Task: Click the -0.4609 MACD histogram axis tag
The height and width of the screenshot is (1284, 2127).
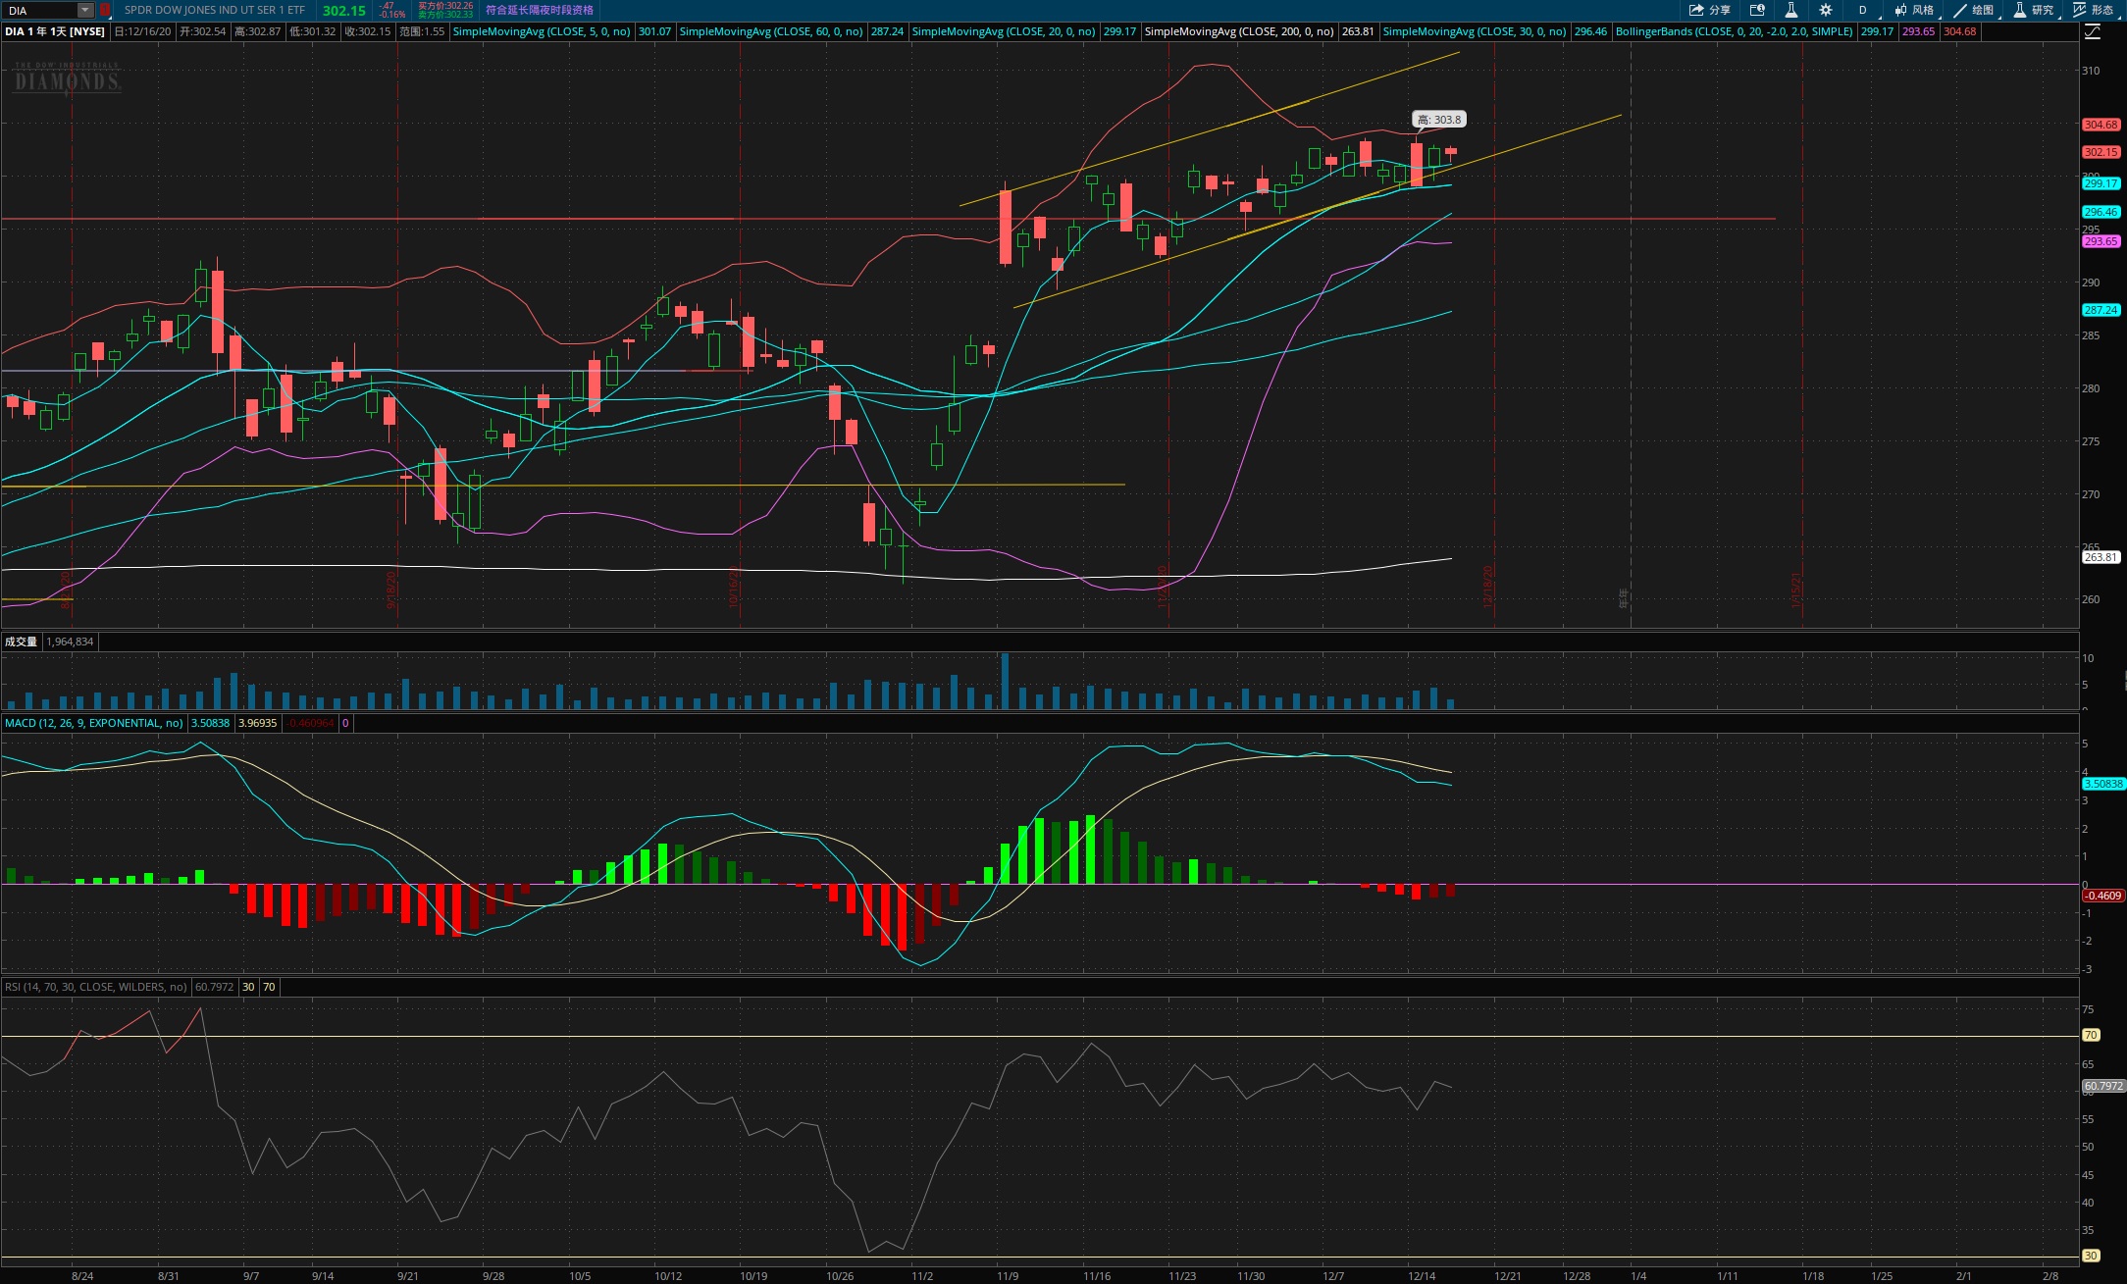Action: [2102, 896]
